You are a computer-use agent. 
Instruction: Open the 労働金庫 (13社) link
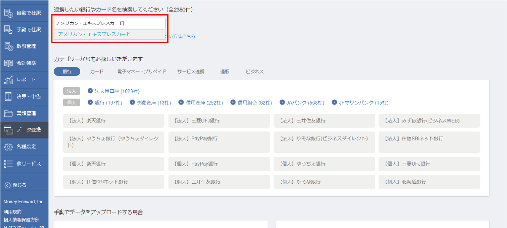click(154, 103)
